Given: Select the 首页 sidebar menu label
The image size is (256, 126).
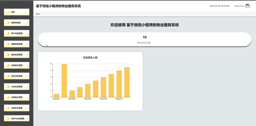Looking at the screenshot, I should pyautogui.click(x=13, y=12).
